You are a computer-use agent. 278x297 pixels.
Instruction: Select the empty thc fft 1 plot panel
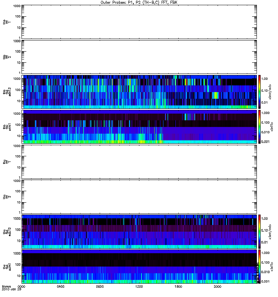pos(139,162)
